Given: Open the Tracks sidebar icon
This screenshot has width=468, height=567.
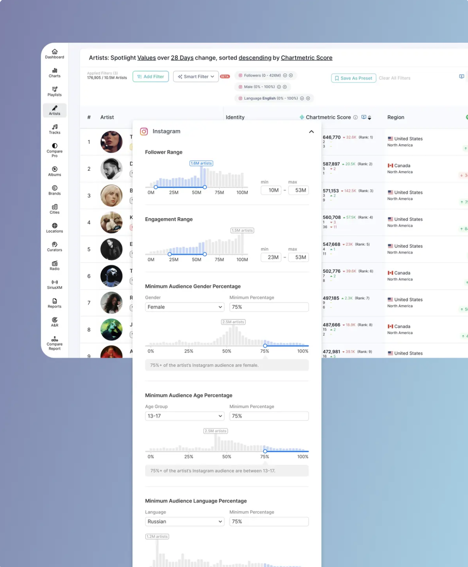Looking at the screenshot, I should coord(55,129).
